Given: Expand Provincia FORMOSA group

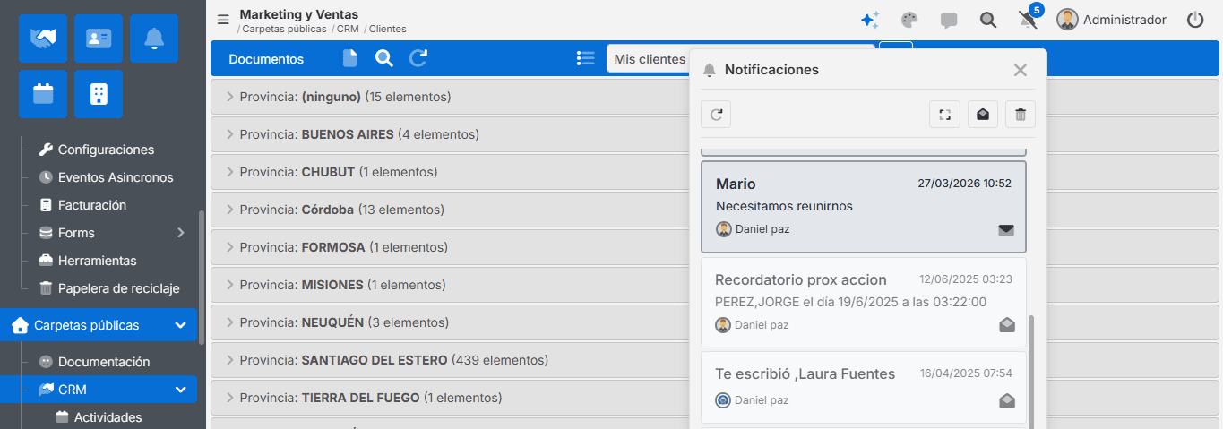Looking at the screenshot, I should [x=229, y=247].
